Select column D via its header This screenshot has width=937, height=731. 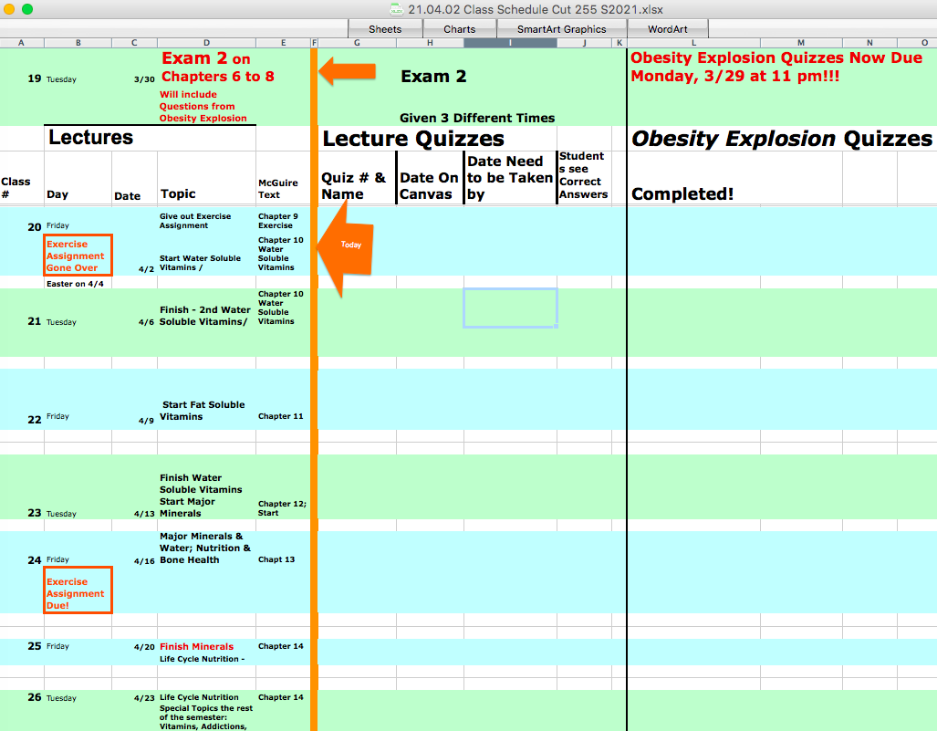[206, 43]
